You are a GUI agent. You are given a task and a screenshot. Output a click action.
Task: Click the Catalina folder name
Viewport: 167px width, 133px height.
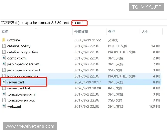point(14,40)
